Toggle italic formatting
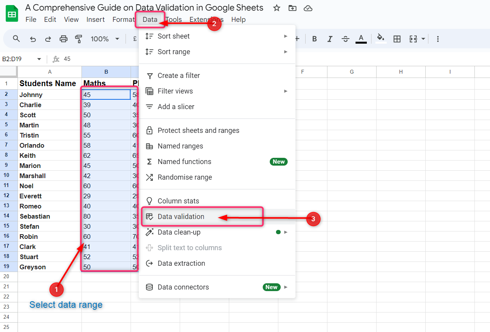The width and height of the screenshot is (490, 332). point(330,39)
